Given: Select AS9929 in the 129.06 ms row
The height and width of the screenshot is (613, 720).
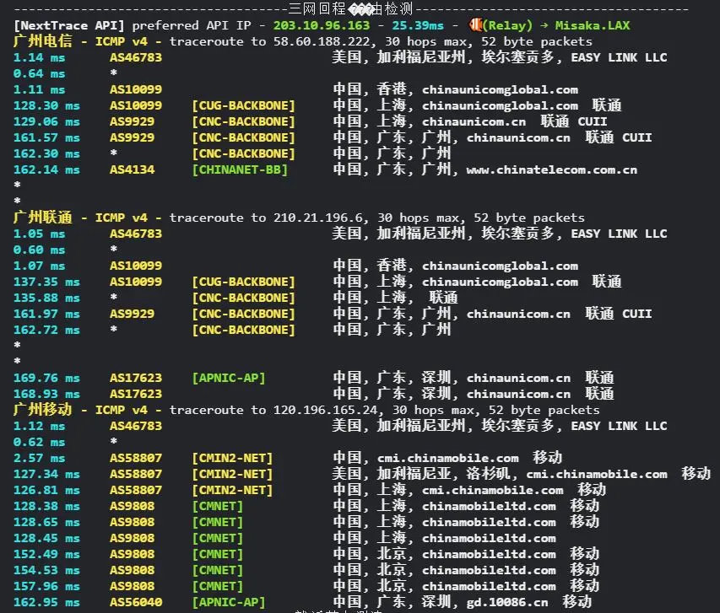Looking at the screenshot, I should 133,121.
